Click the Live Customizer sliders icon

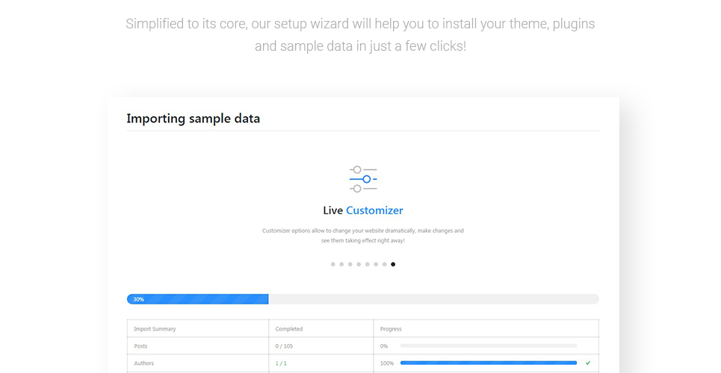click(x=363, y=179)
